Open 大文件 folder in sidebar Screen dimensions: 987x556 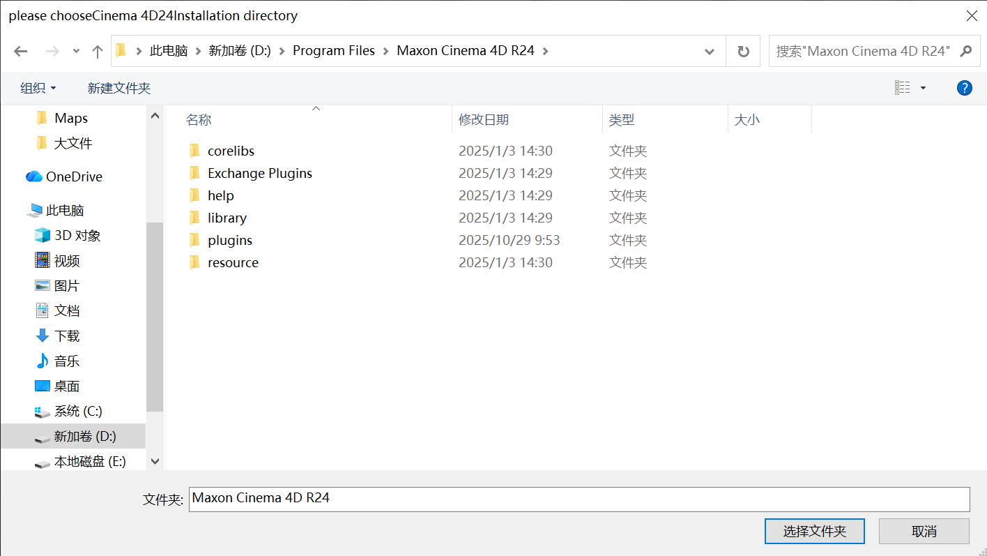pos(73,144)
